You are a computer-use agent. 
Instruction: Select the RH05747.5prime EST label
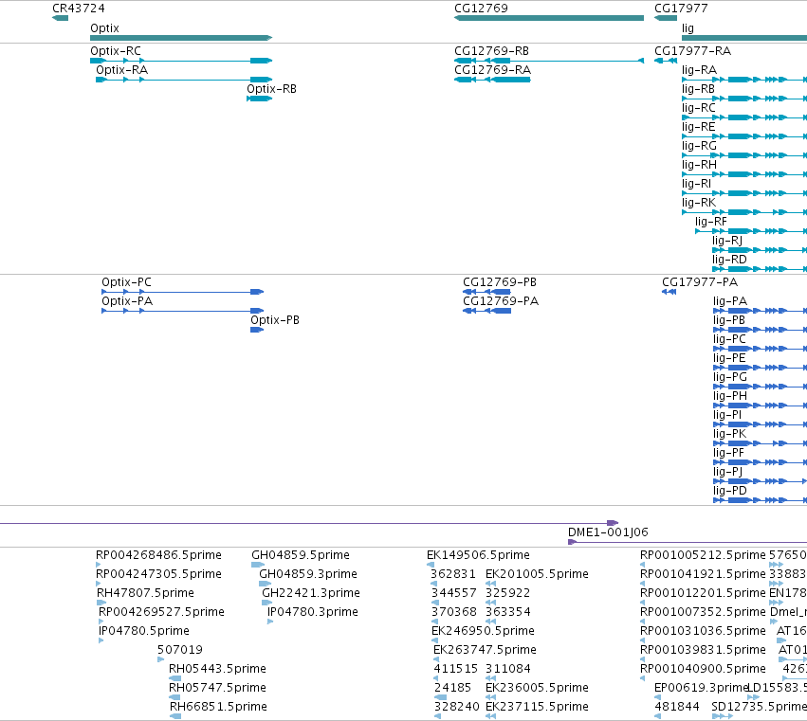(x=218, y=688)
